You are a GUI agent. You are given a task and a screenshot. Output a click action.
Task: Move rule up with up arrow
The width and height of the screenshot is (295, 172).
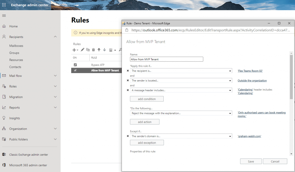click(x=99, y=50)
